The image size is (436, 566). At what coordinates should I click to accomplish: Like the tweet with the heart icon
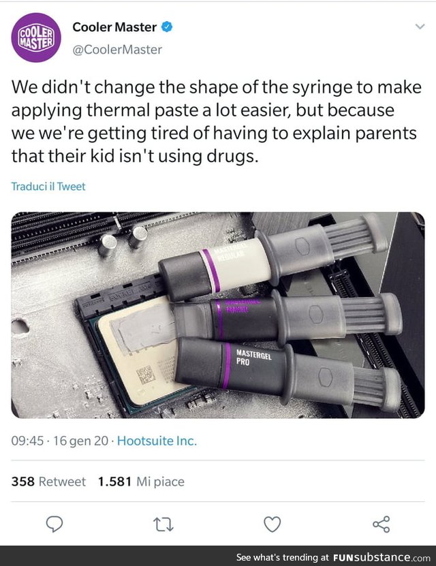[x=272, y=524]
